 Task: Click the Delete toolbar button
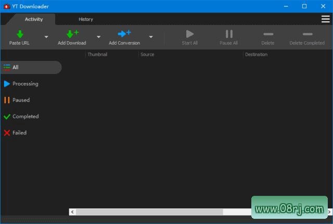click(x=268, y=38)
